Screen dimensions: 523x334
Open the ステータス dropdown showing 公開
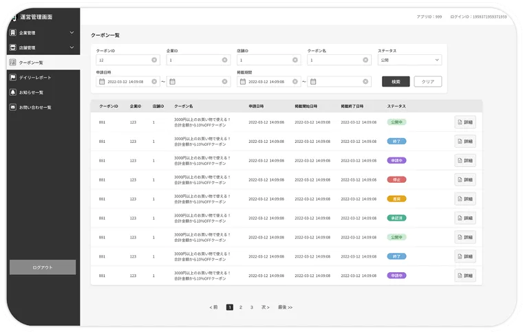pos(409,60)
